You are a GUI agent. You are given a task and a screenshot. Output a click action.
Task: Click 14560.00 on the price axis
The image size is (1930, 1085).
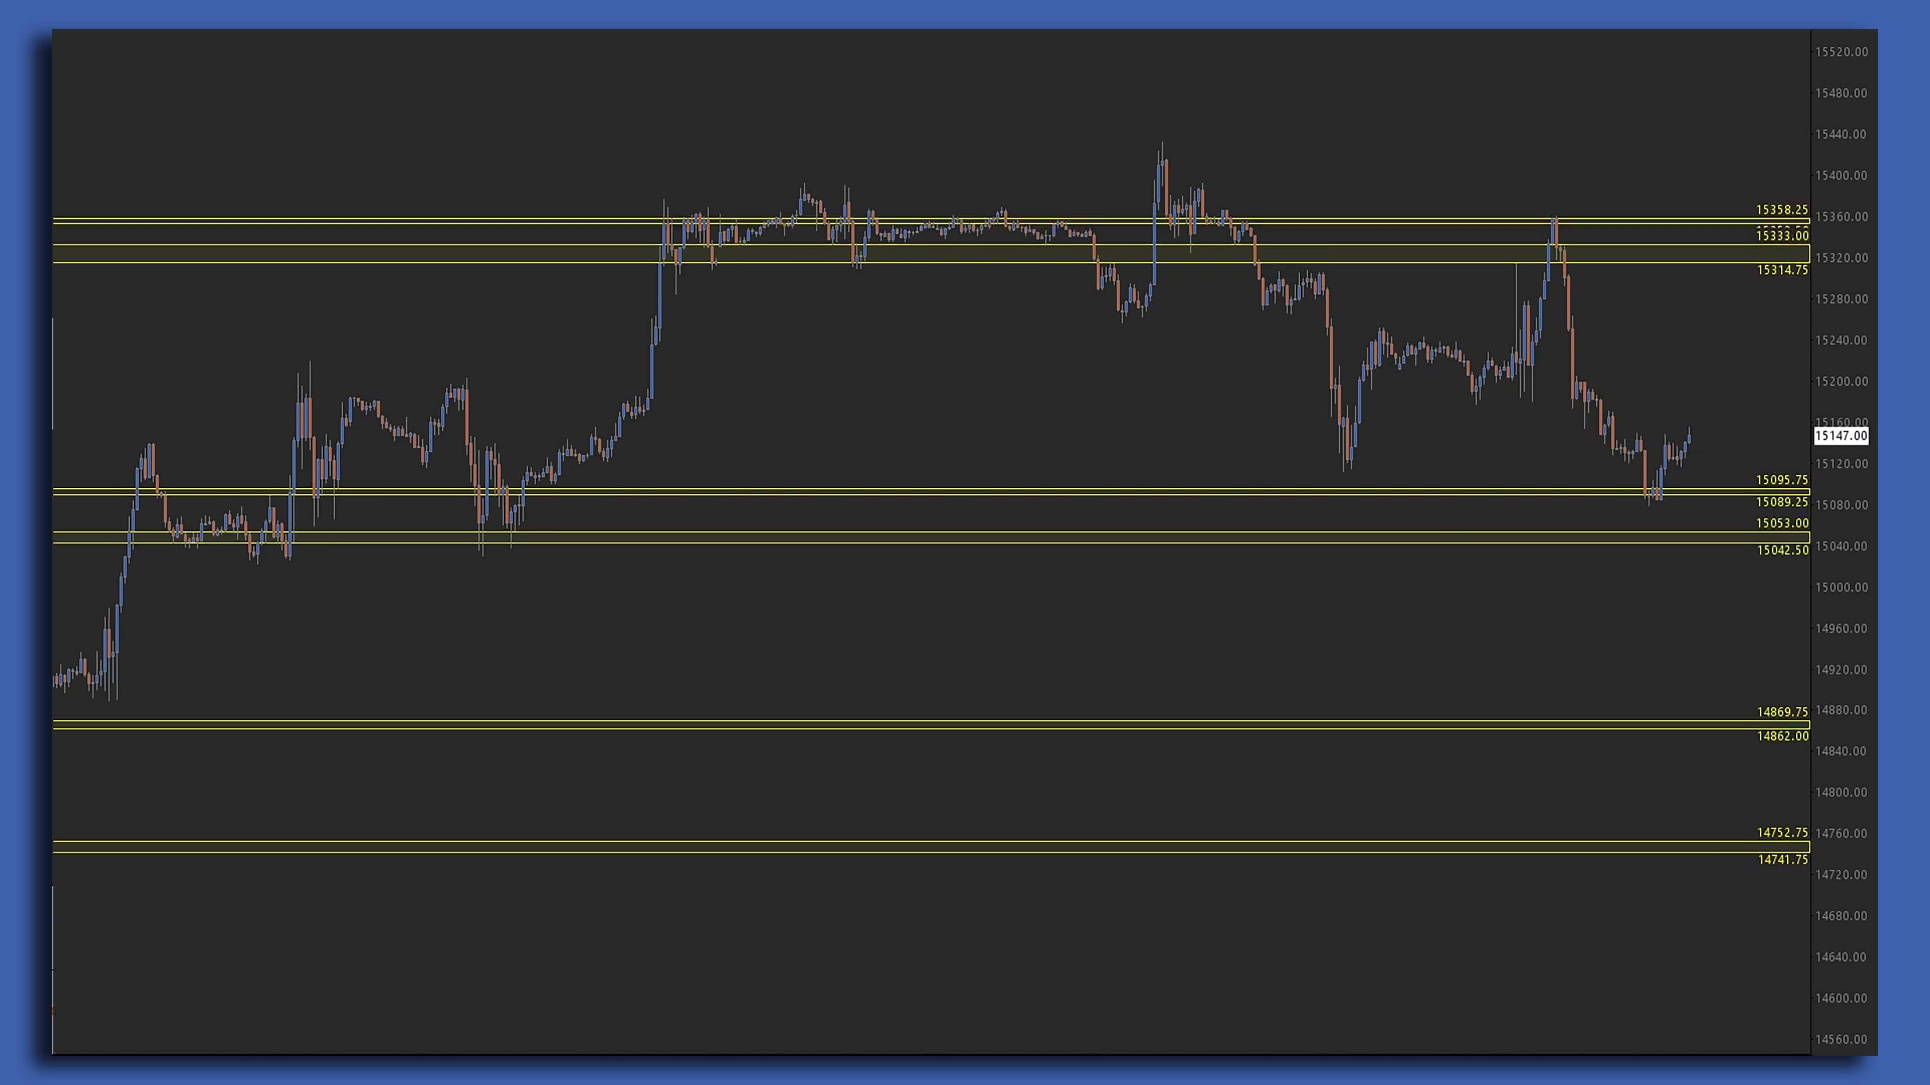point(1841,1039)
